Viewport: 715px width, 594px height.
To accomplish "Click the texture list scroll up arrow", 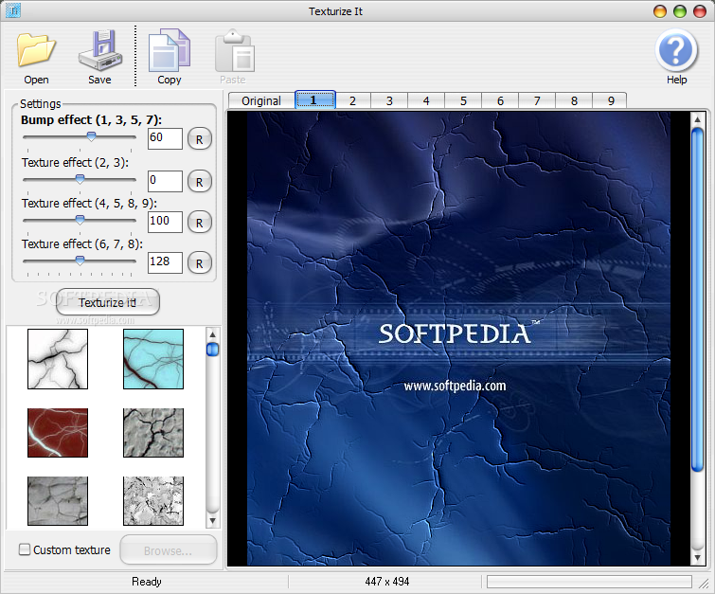I will click(x=212, y=334).
